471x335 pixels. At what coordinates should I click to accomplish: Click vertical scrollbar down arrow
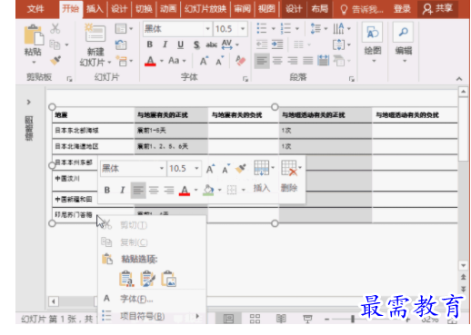pyautogui.click(x=463, y=266)
